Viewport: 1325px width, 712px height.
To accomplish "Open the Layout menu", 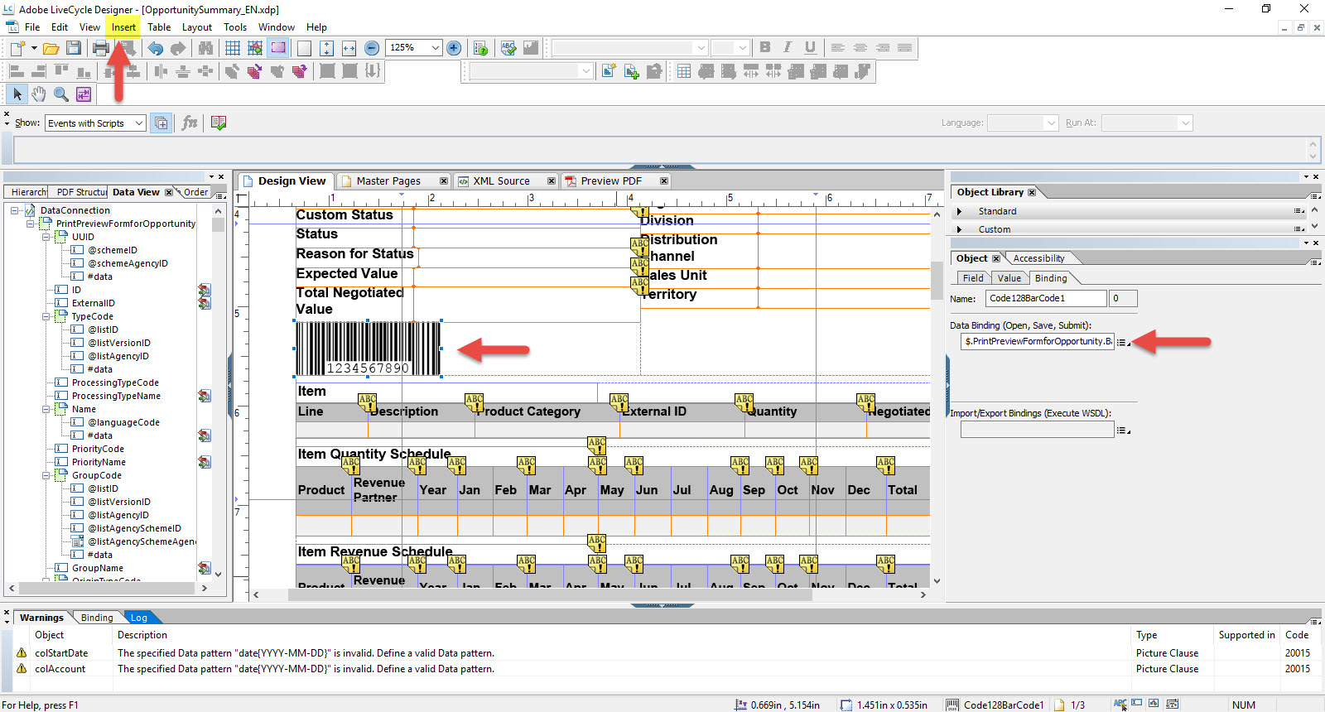I will click(x=197, y=27).
